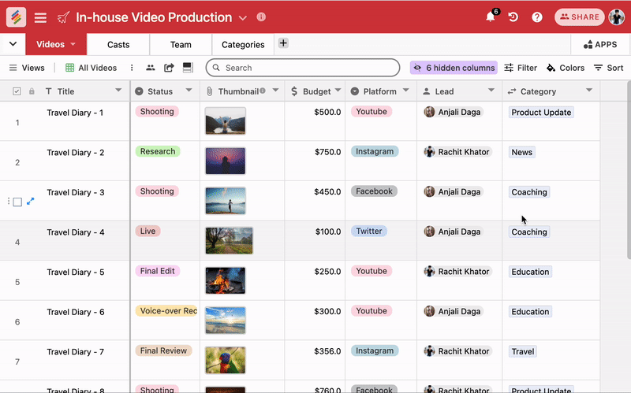The width and height of the screenshot is (631, 393).
Task: Click the info icon next to workspace title
Action: coord(261,17)
